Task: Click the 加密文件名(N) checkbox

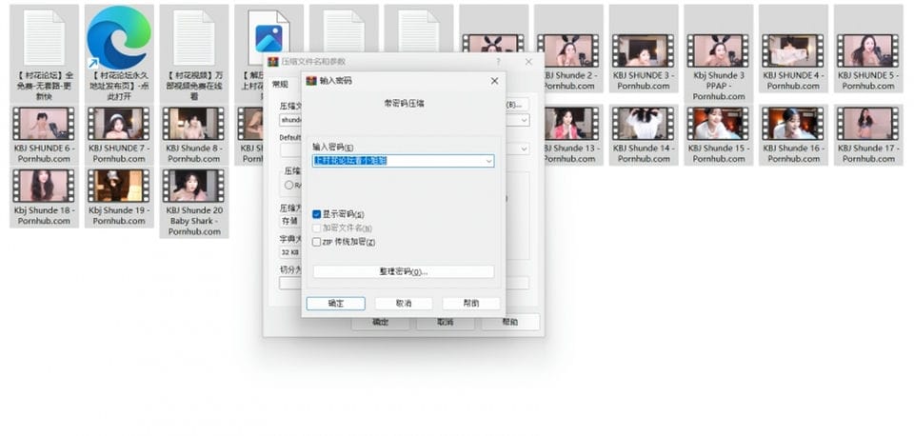Action: [316, 228]
